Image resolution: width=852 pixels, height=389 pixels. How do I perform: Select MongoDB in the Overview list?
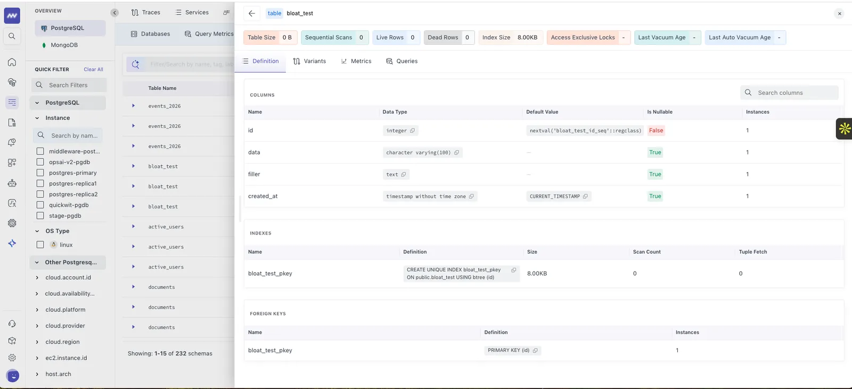tap(64, 45)
